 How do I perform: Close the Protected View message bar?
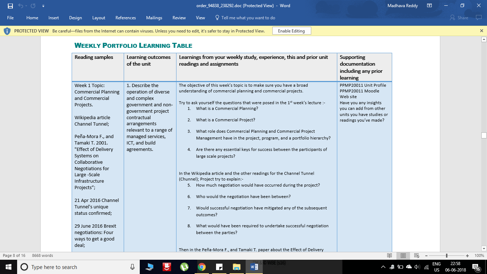click(x=481, y=31)
